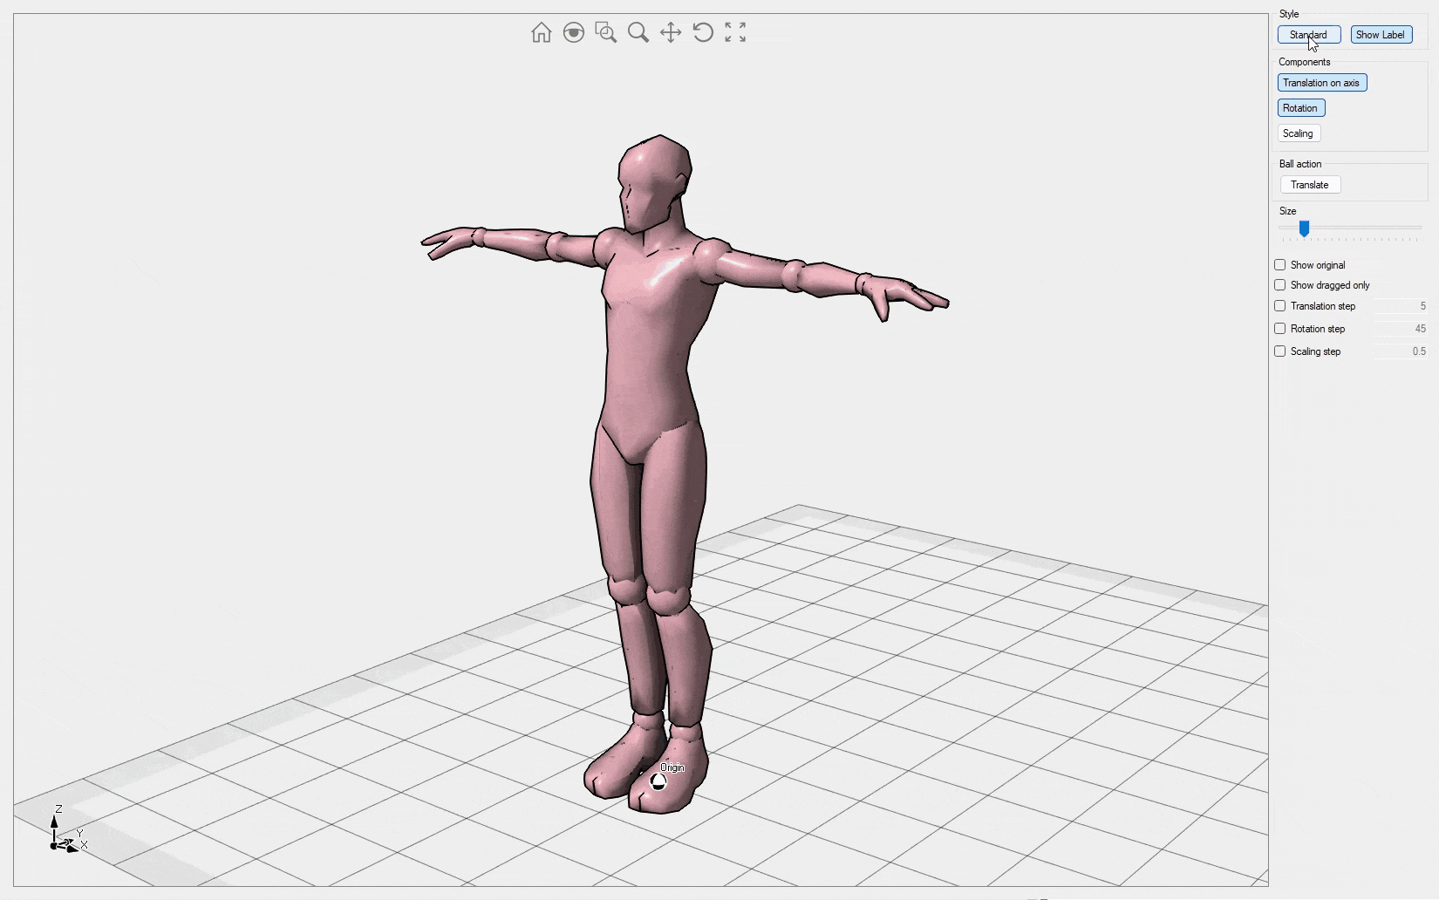Image resolution: width=1439 pixels, height=900 pixels.
Task: Click the Translation step value field
Action: pos(1401,306)
